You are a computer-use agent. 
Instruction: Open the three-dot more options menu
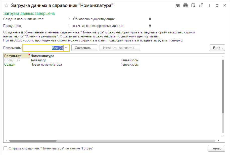coord(209,6)
